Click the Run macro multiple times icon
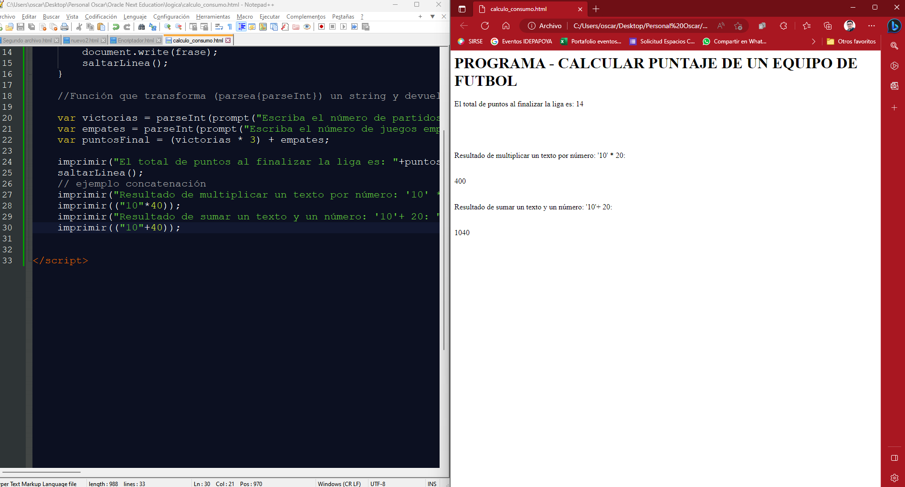This screenshot has width=905, height=487. coord(355,27)
